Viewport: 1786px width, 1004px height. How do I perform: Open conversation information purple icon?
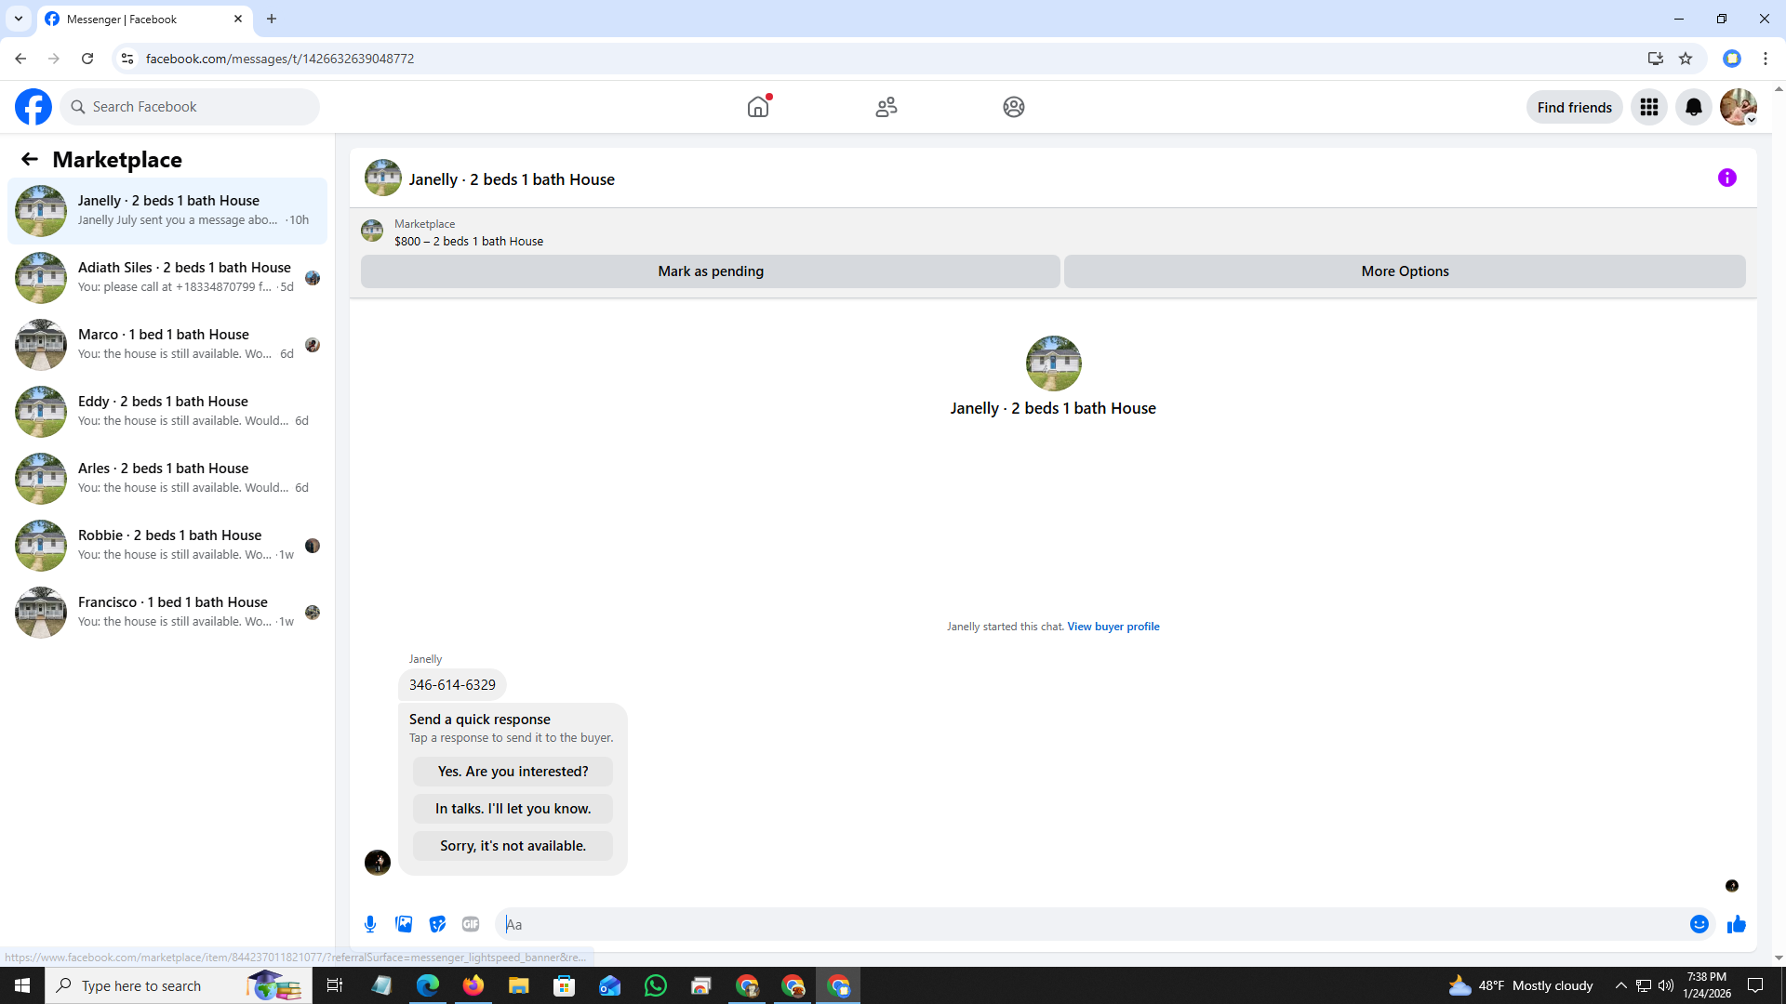pos(1726,178)
